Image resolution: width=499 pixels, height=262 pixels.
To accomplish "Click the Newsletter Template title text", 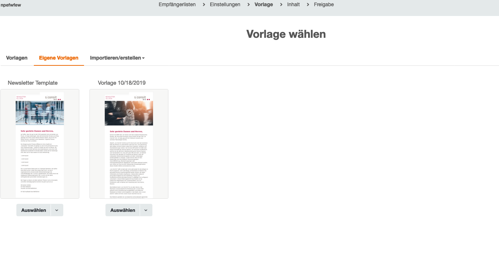I will click(33, 83).
